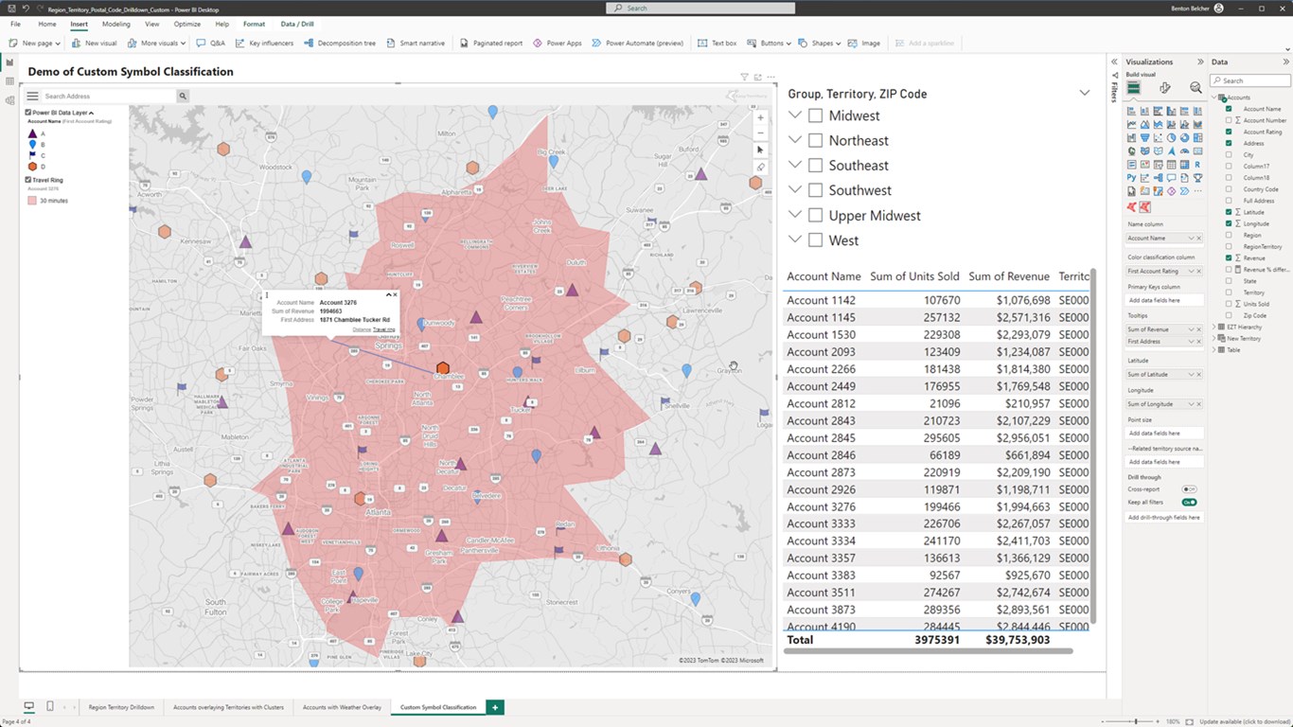Open the map hamburger menu
1293x727 pixels.
tap(32, 96)
